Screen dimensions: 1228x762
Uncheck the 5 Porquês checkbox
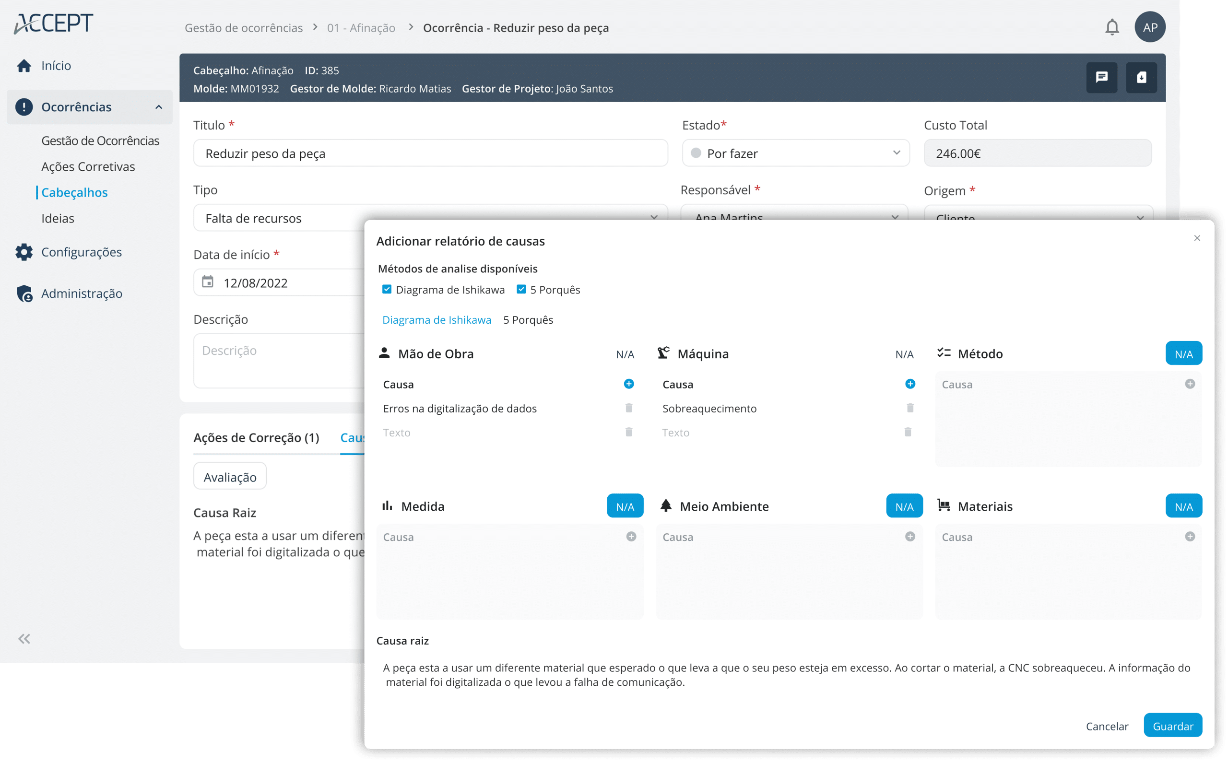(521, 289)
